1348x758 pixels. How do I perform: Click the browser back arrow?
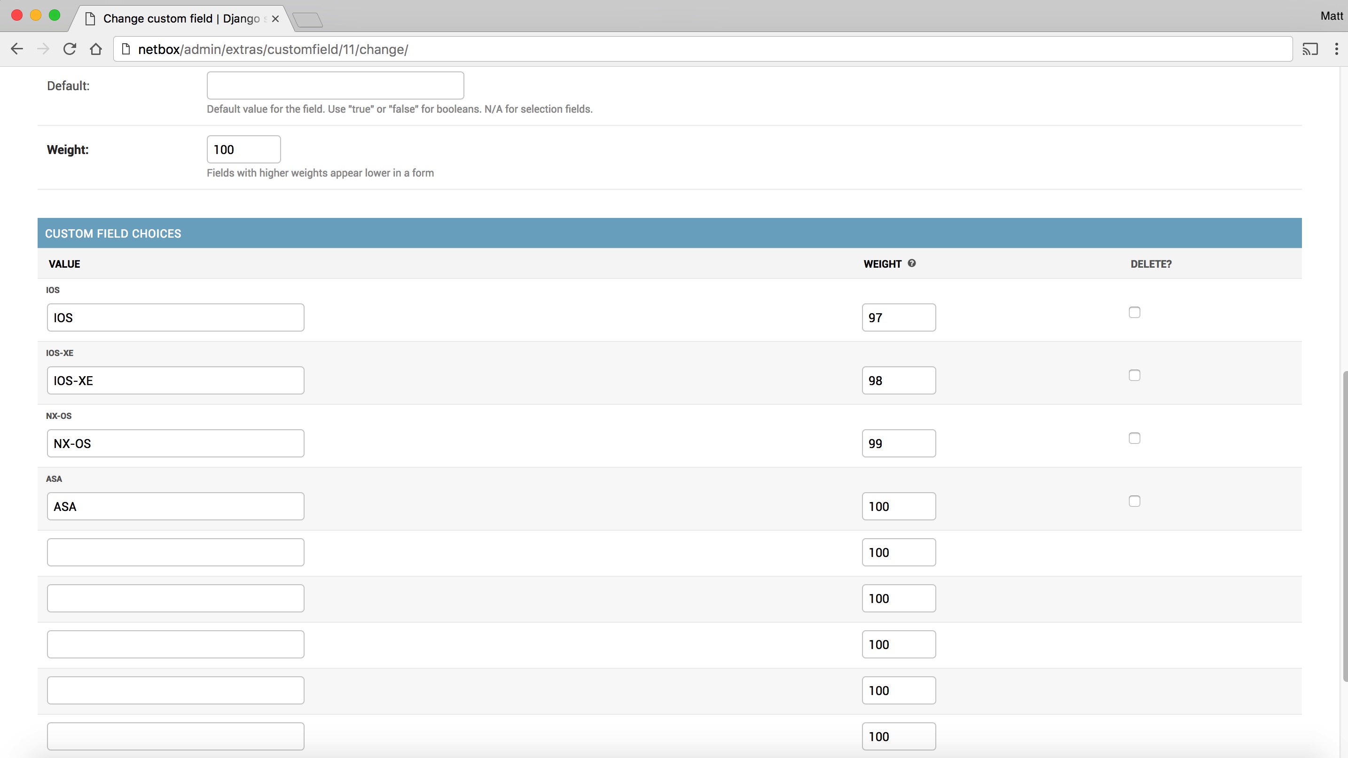17,49
